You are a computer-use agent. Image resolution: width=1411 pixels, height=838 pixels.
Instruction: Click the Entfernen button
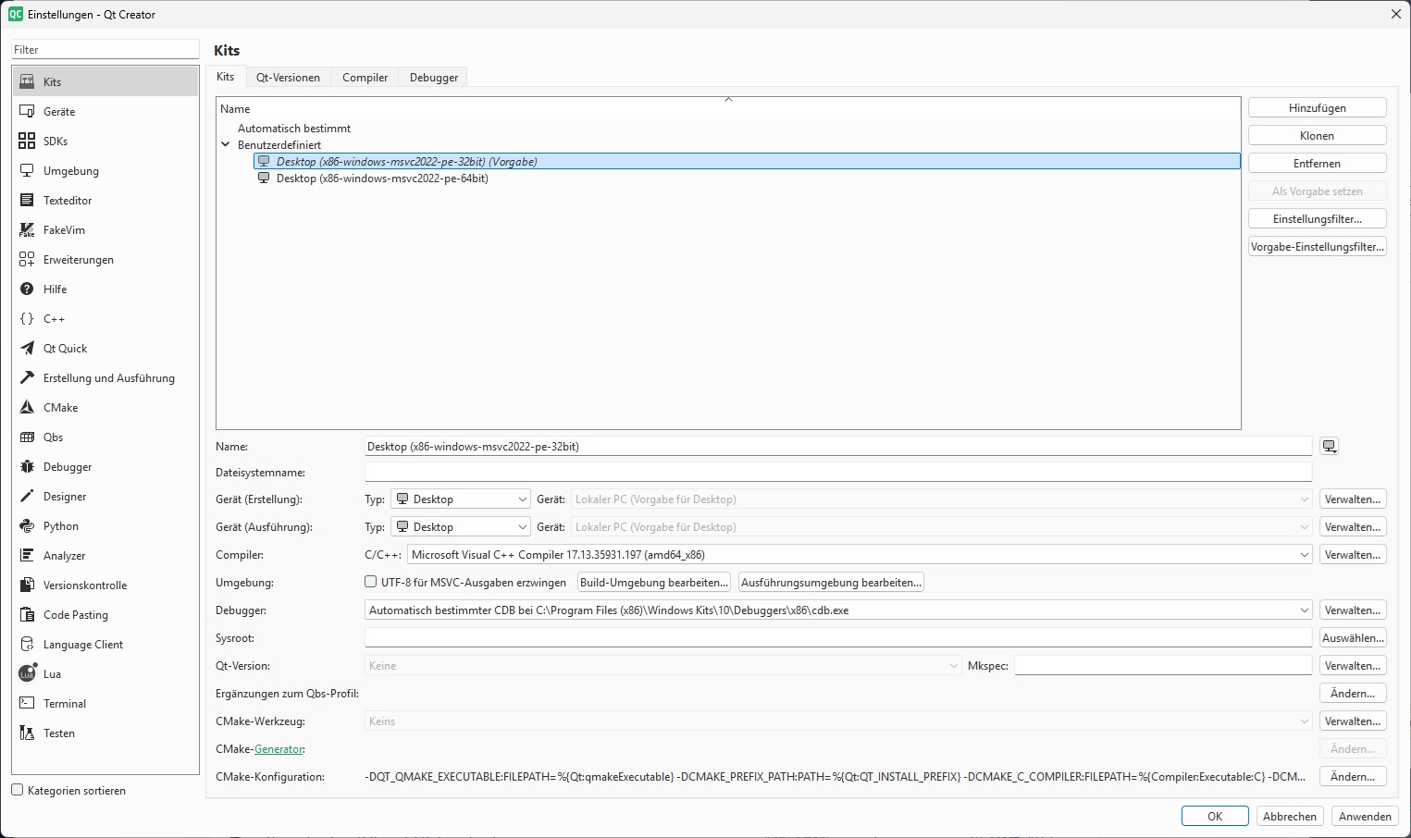point(1318,164)
